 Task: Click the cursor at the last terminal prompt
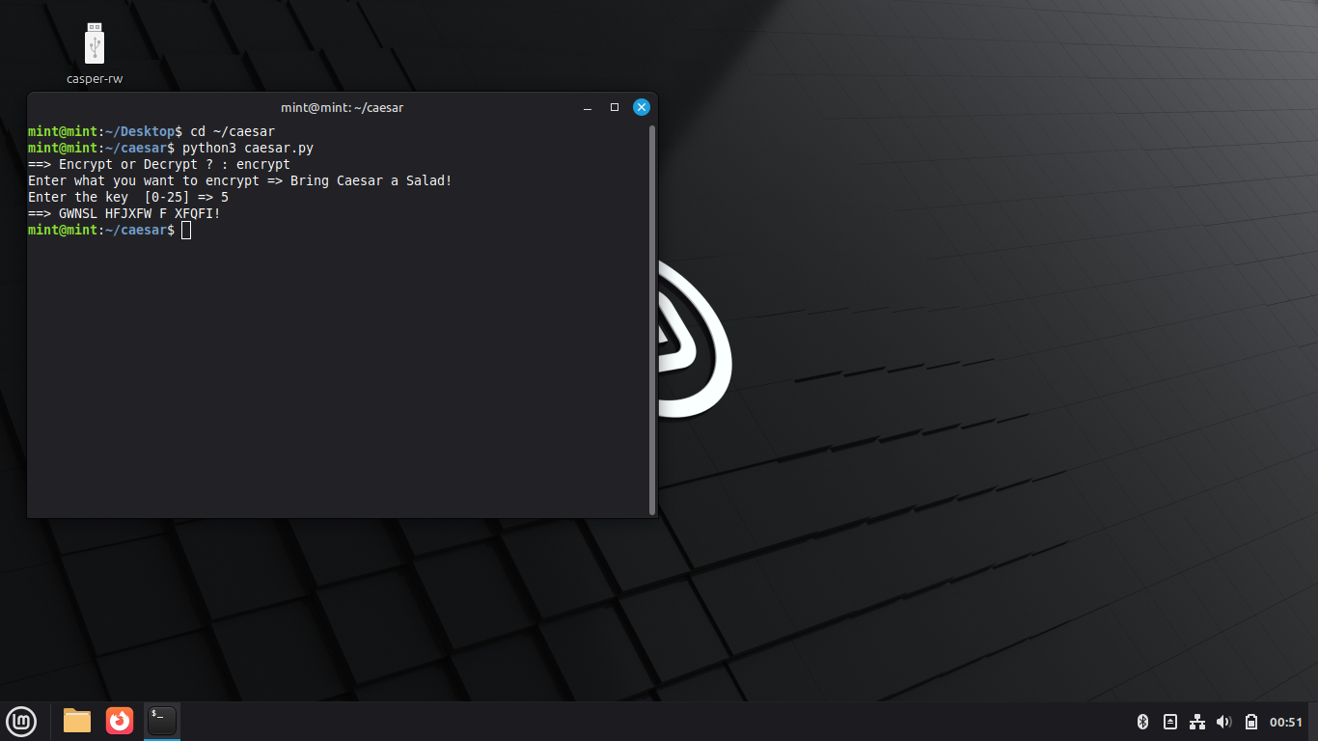click(x=186, y=230)
